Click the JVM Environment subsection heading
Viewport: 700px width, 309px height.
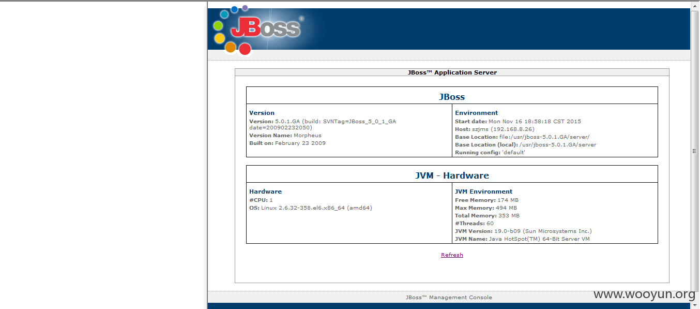point(483,192)
